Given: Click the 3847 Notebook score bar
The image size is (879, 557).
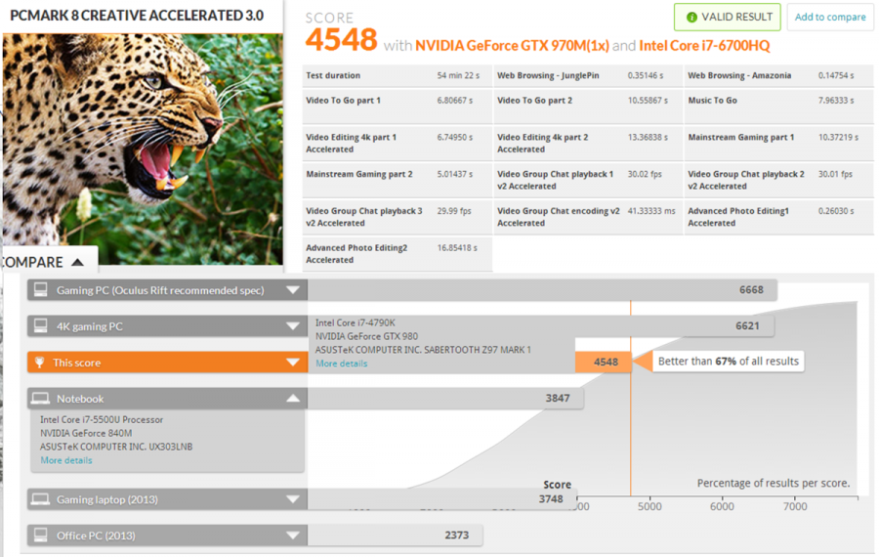Looking at the screenshot, I should pos(445,399).
